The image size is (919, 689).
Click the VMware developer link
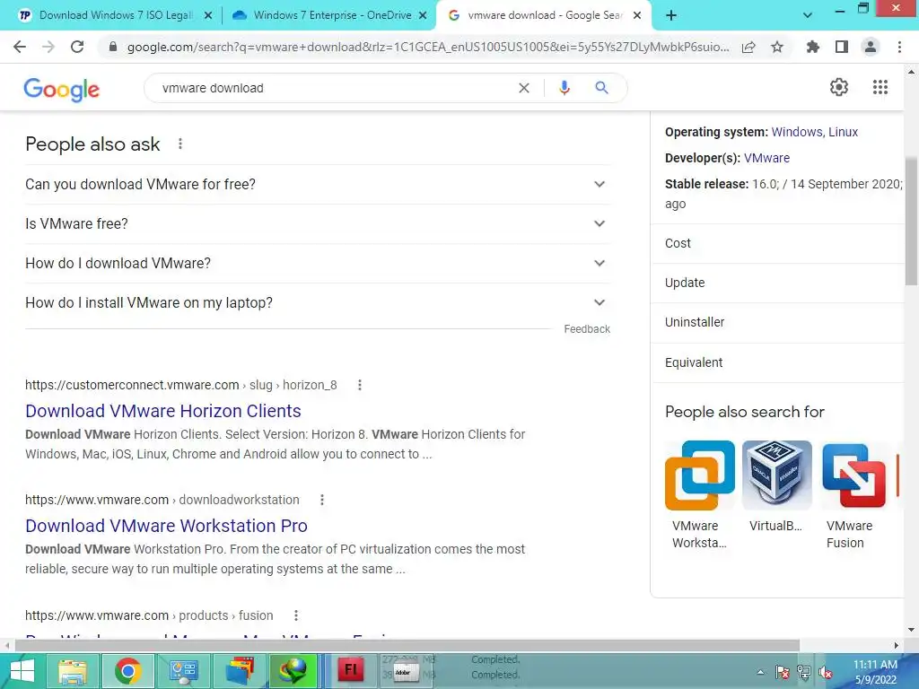[x=766, y=158]
